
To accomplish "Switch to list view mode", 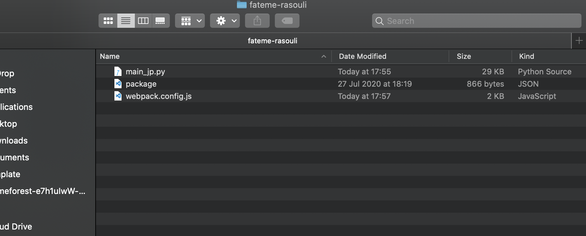I will point(126,21).
